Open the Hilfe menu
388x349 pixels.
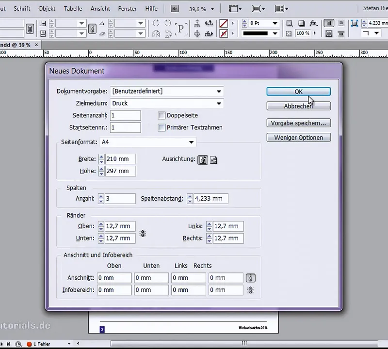click(151, 9)
